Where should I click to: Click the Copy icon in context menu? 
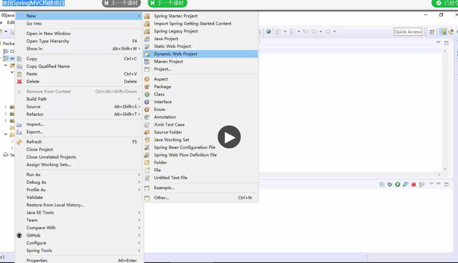tap(19, 59)
